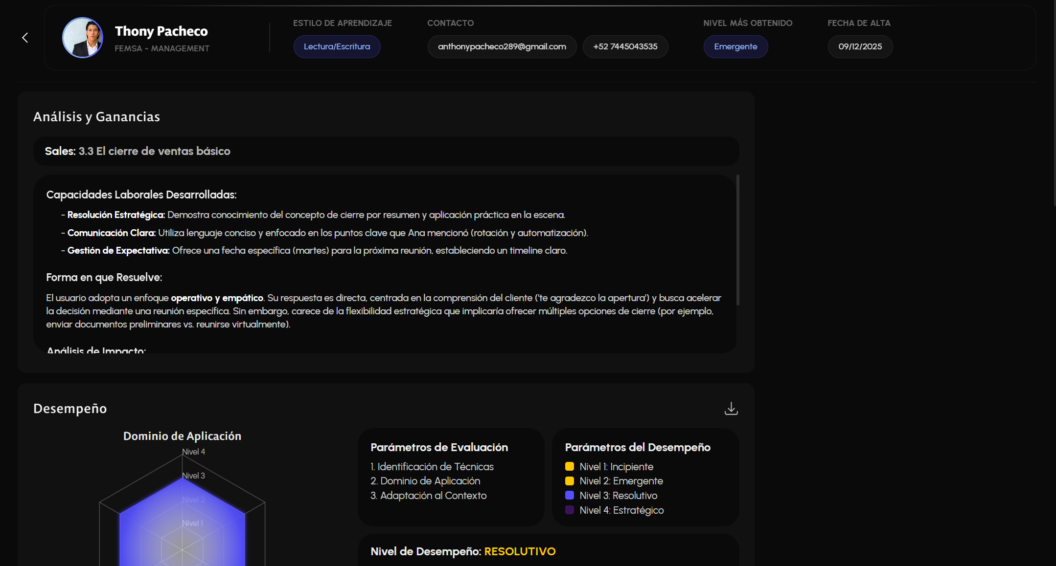
Task: Click the 'CONTACTO' header label
Action: [x=451, y=23]
